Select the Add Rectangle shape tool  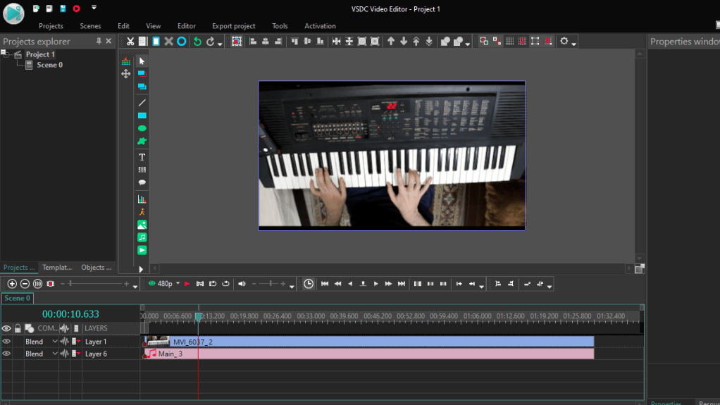(x=142, y=116)
